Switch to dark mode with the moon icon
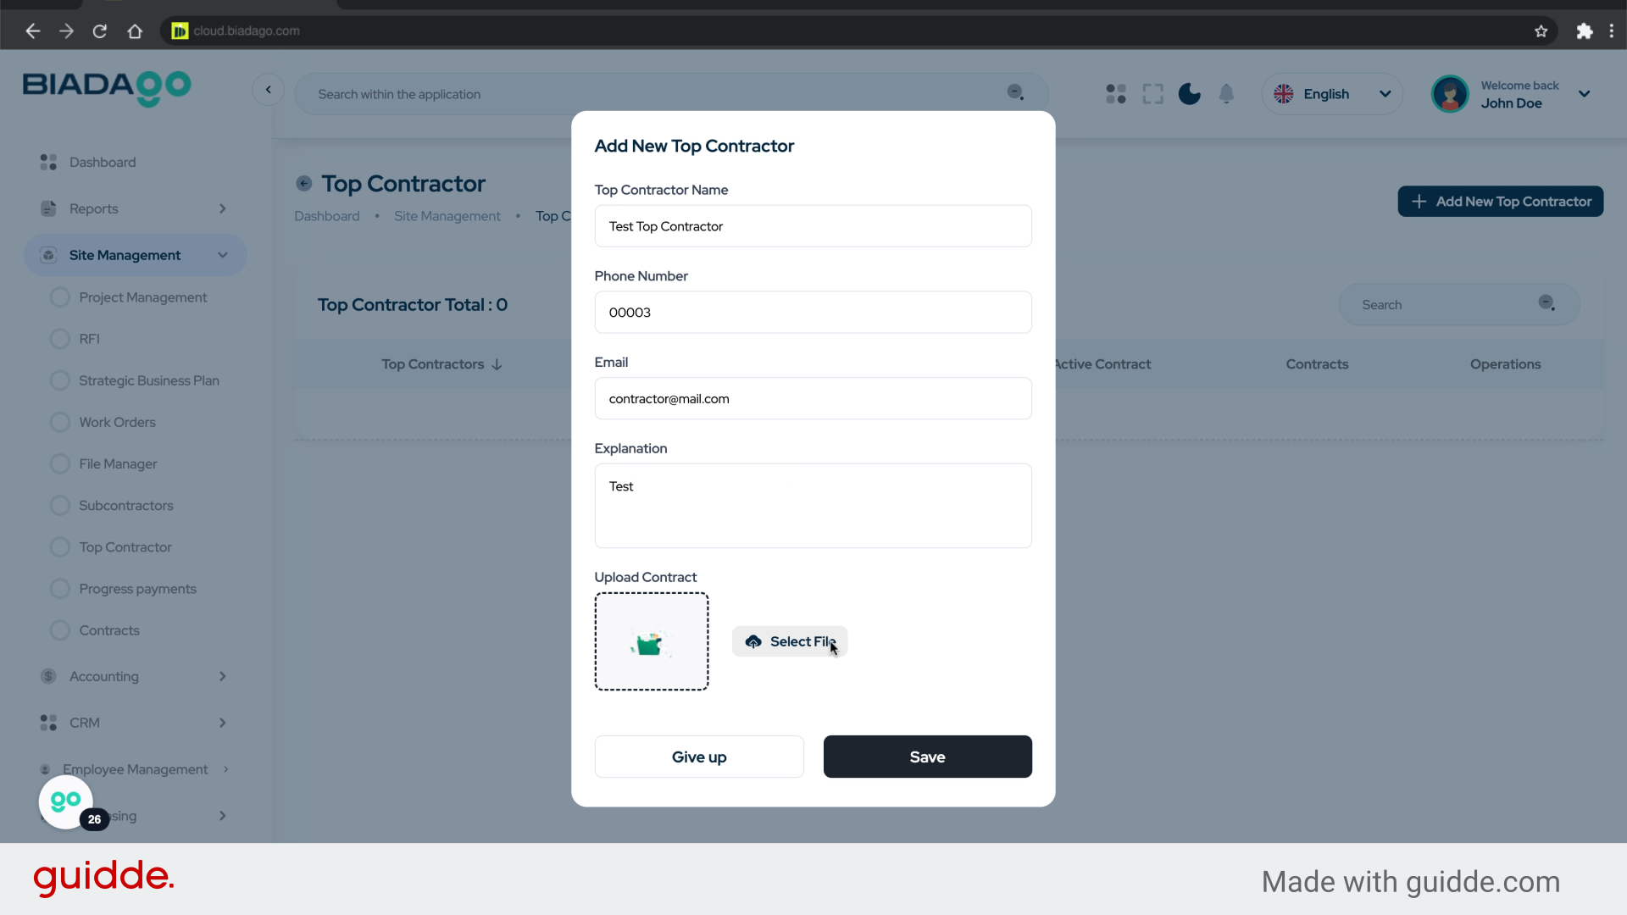Screen dimensions: 1627x915 pyautogui.click(x=1189, y=93)
